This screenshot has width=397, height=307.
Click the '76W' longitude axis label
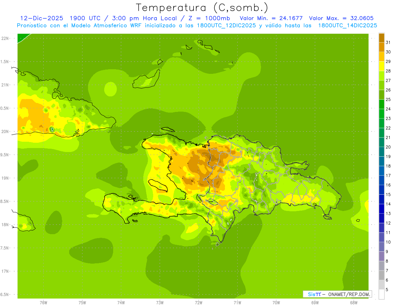tap(43, 302)
